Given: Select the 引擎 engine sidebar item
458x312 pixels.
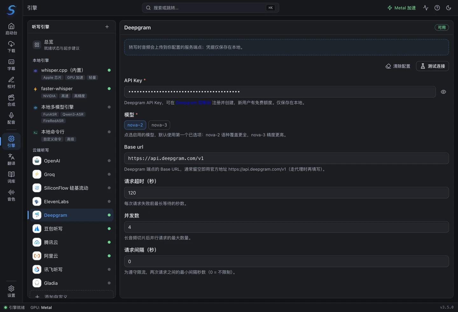Looking at the screenshot, I should [11, 141].
